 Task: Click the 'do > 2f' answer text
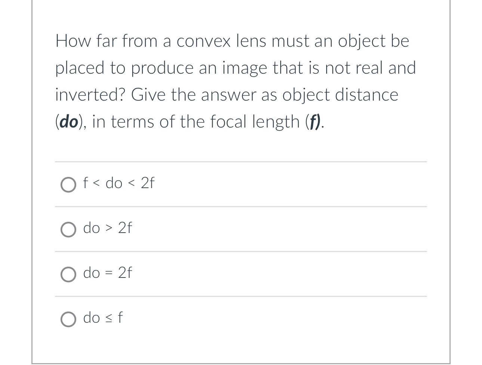[108, 228]
